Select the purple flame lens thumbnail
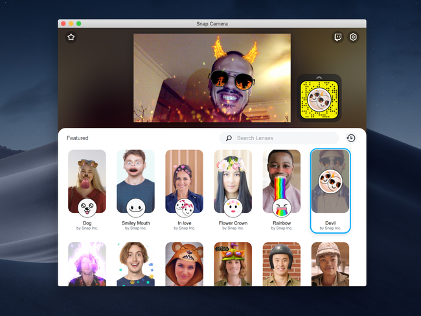 click(x=87, y=264)
